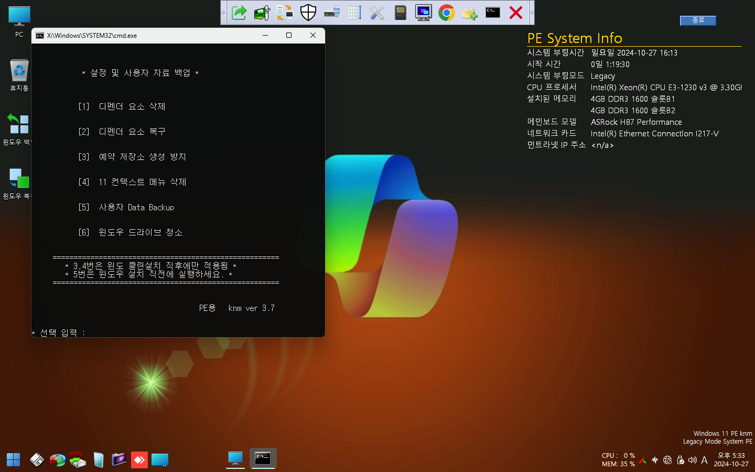Screen dimensions: 755x472
Task: Click the 설정 및 사용자 자료 백업 heading
Action: coord(140,73)
